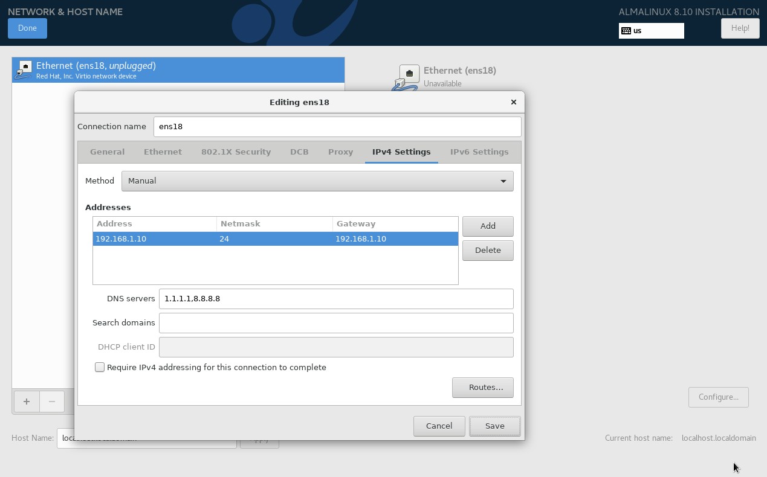The height and width of the screenshot is (477, 767).
Task: Click the DNS servers input field
Action: (335, 299)
